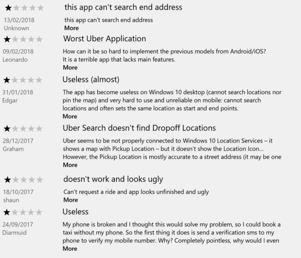Show More of Diarmuid's 'Useless' review
301x258 pixels.
coord(70,249)
